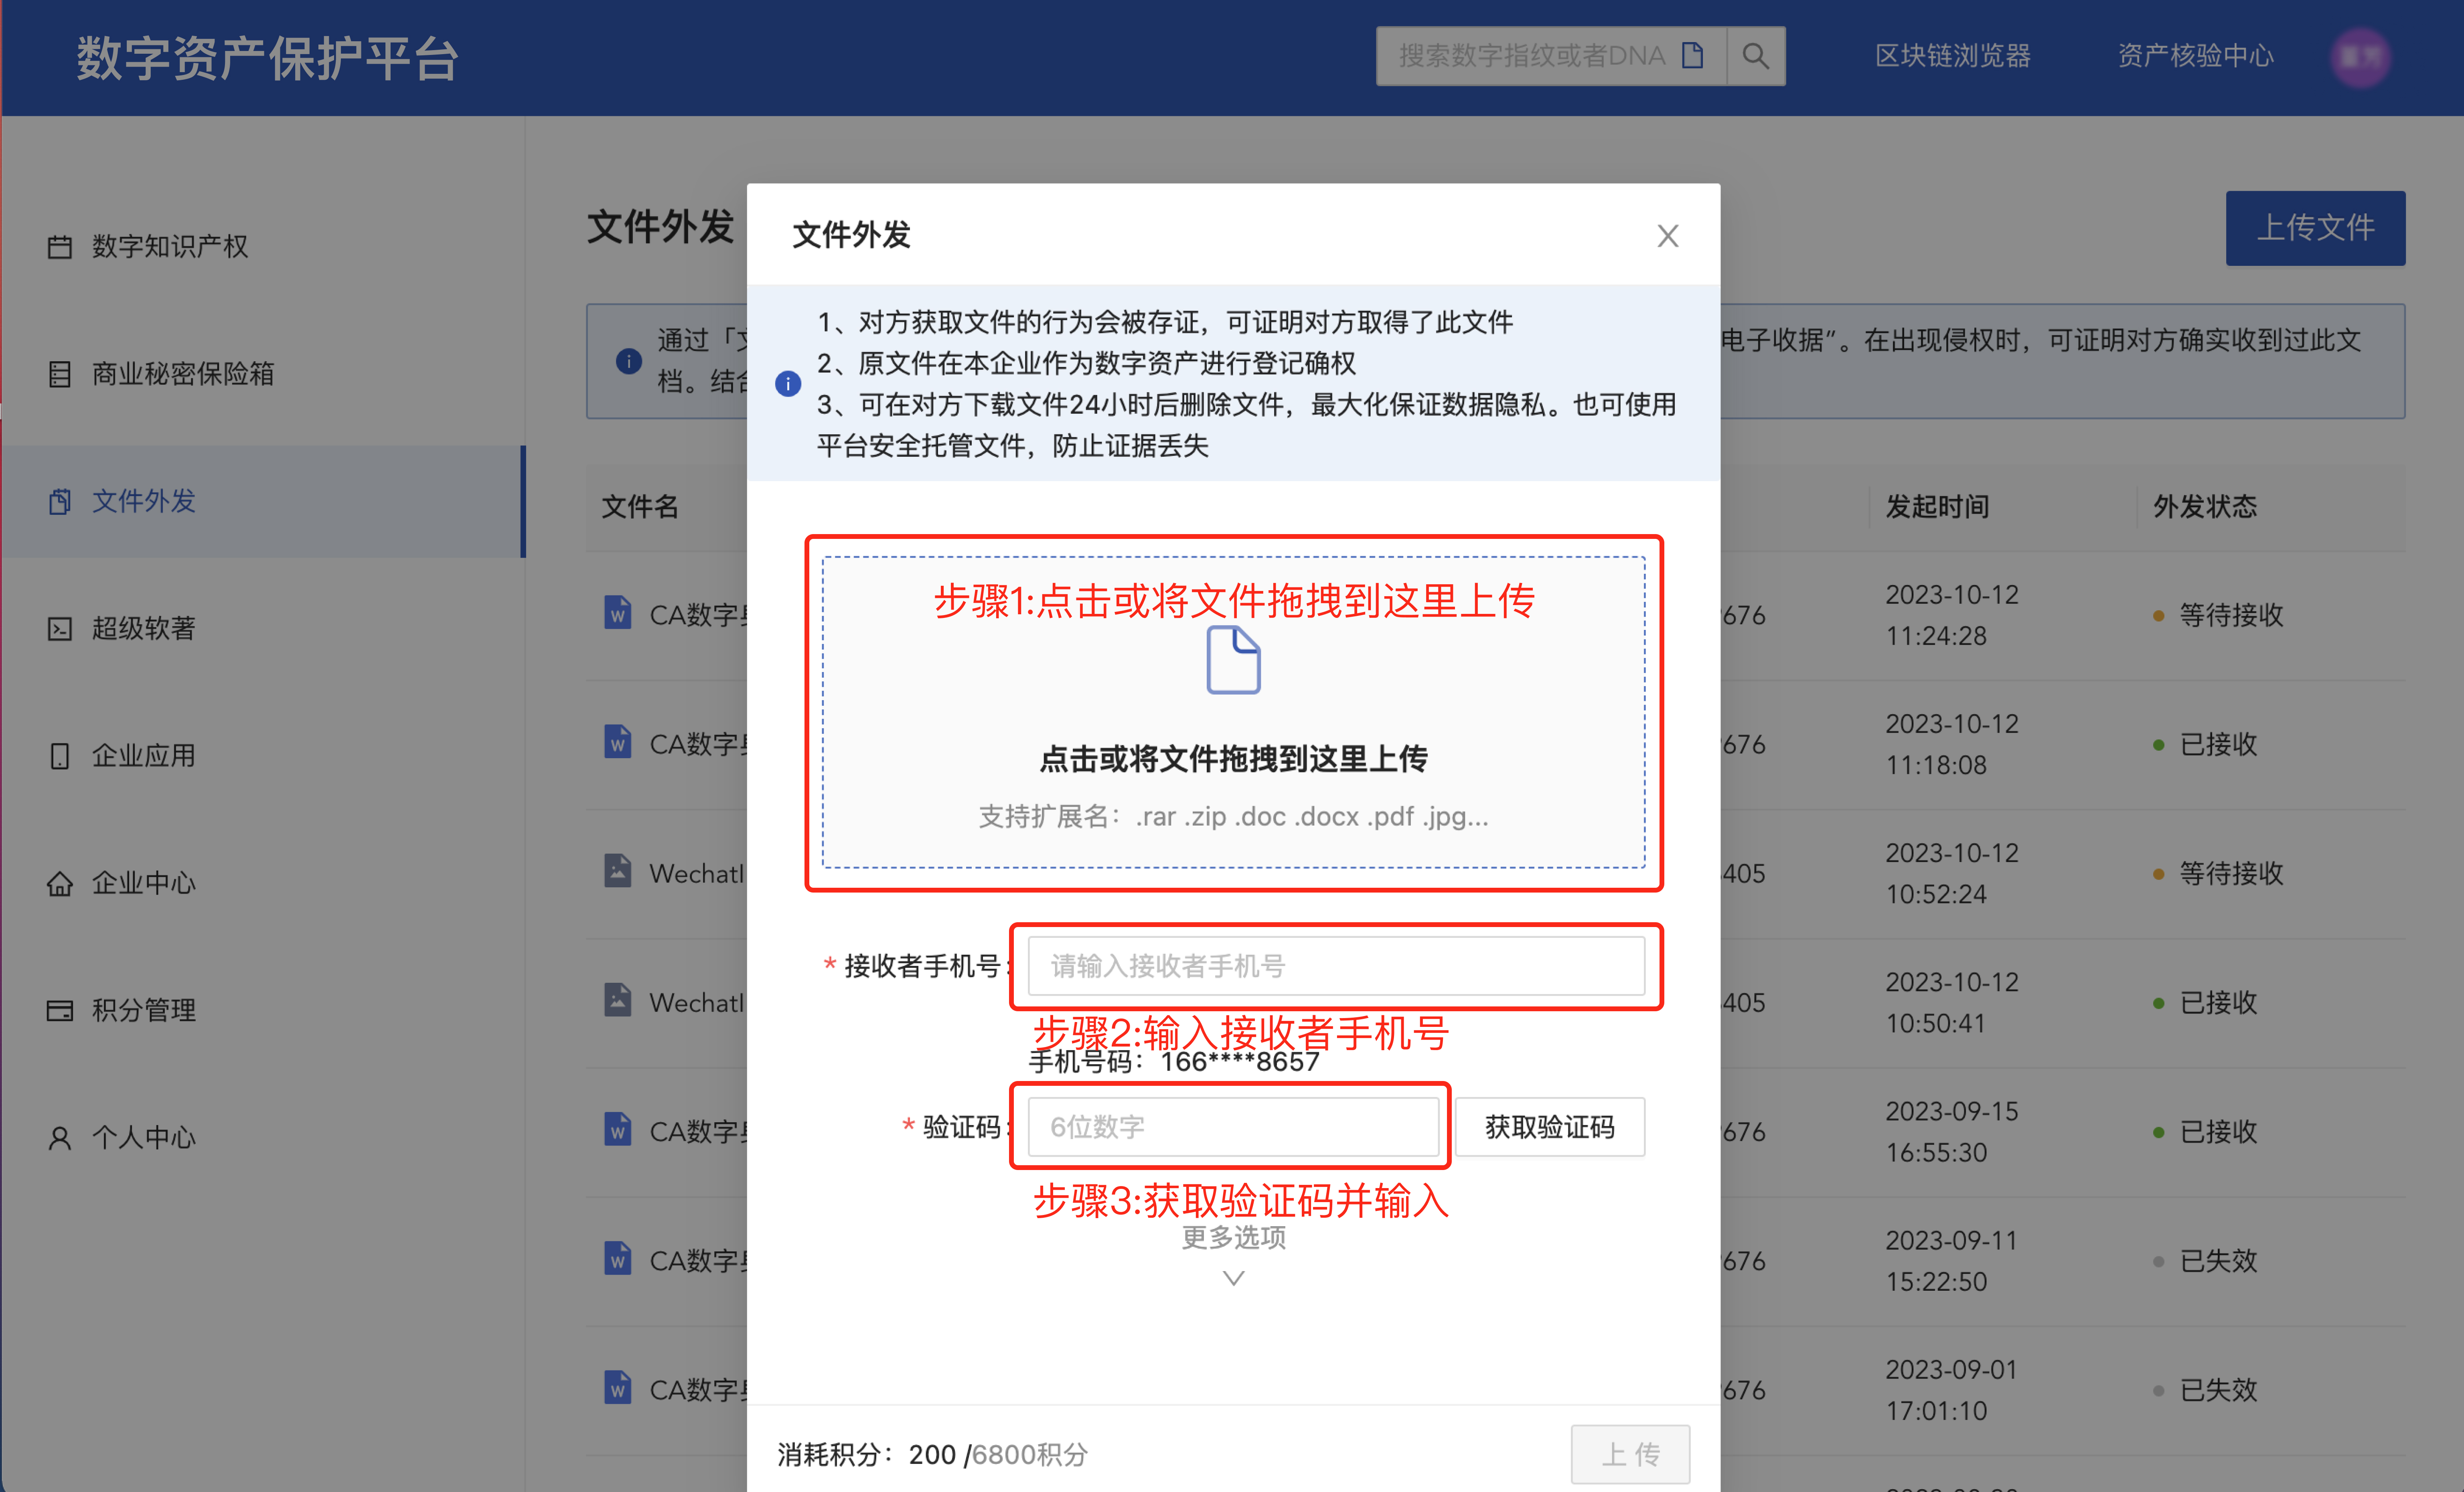Close the 文件外发 dialog
Viewport: 2464px width, 1492px height.
pos(1667,236)
